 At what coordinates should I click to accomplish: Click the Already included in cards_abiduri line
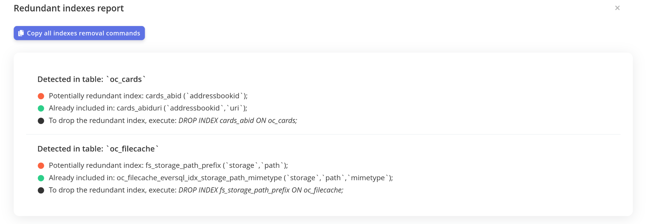click(x=148, y=108)
